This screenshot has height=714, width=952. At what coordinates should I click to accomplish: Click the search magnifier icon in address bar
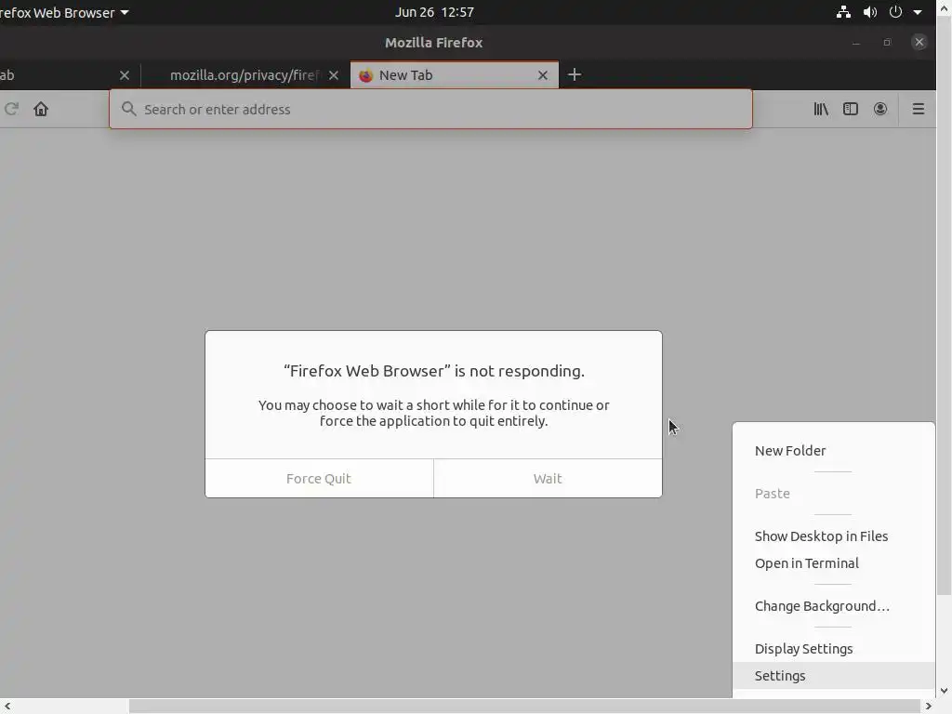pyautogui.click(x=128, y=109)
